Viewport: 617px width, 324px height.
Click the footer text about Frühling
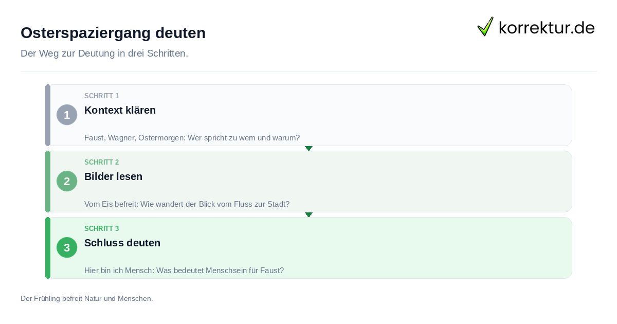[x=86, y=298]
